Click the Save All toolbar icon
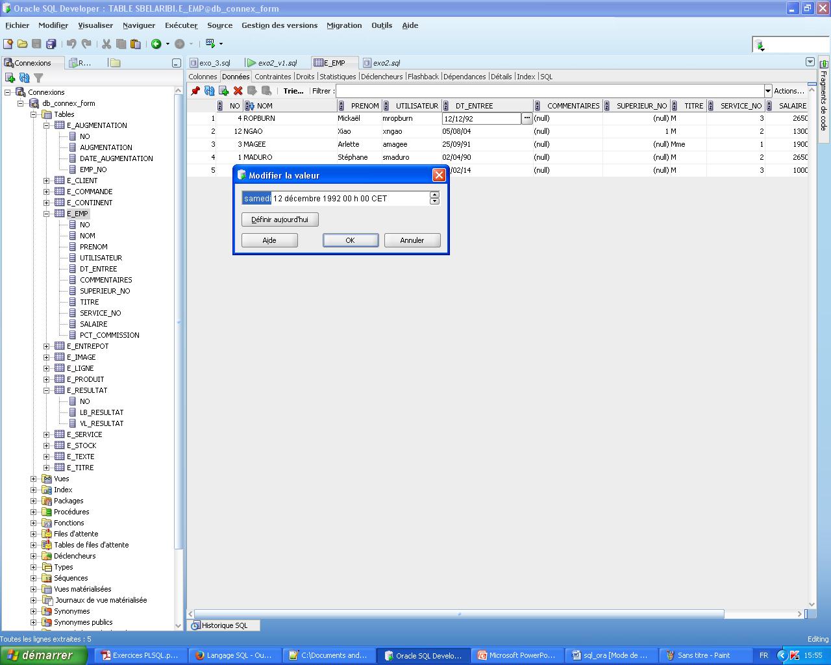 click(x=51, y=44)
